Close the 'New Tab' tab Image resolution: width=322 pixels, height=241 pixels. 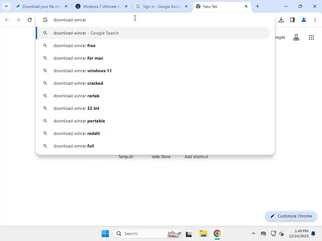click(x=246, y=6)
